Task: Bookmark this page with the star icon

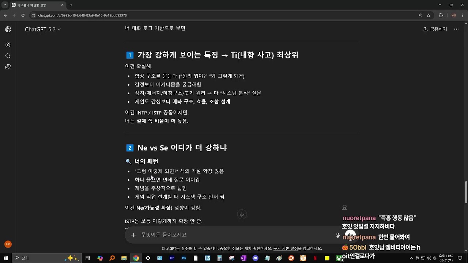Action: [x=429, y=15]
